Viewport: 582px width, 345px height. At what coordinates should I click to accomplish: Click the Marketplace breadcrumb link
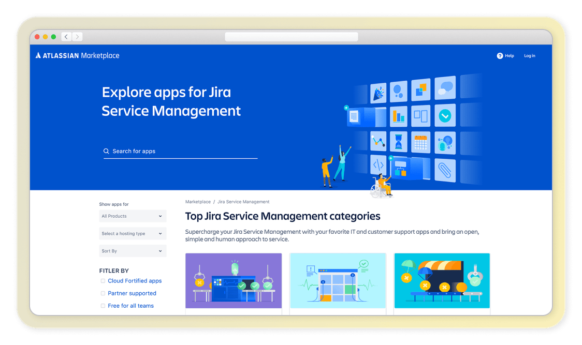click(x=198, y=202)
